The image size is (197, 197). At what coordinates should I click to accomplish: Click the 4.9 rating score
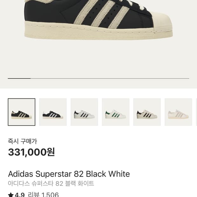click(20, 195)
